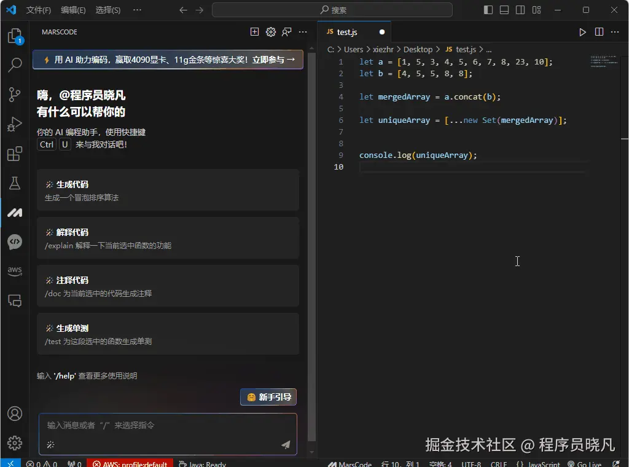This screenshot has height=467, width=629.
Task: Click the MarsCode status bar item
Action: (350, 463)
